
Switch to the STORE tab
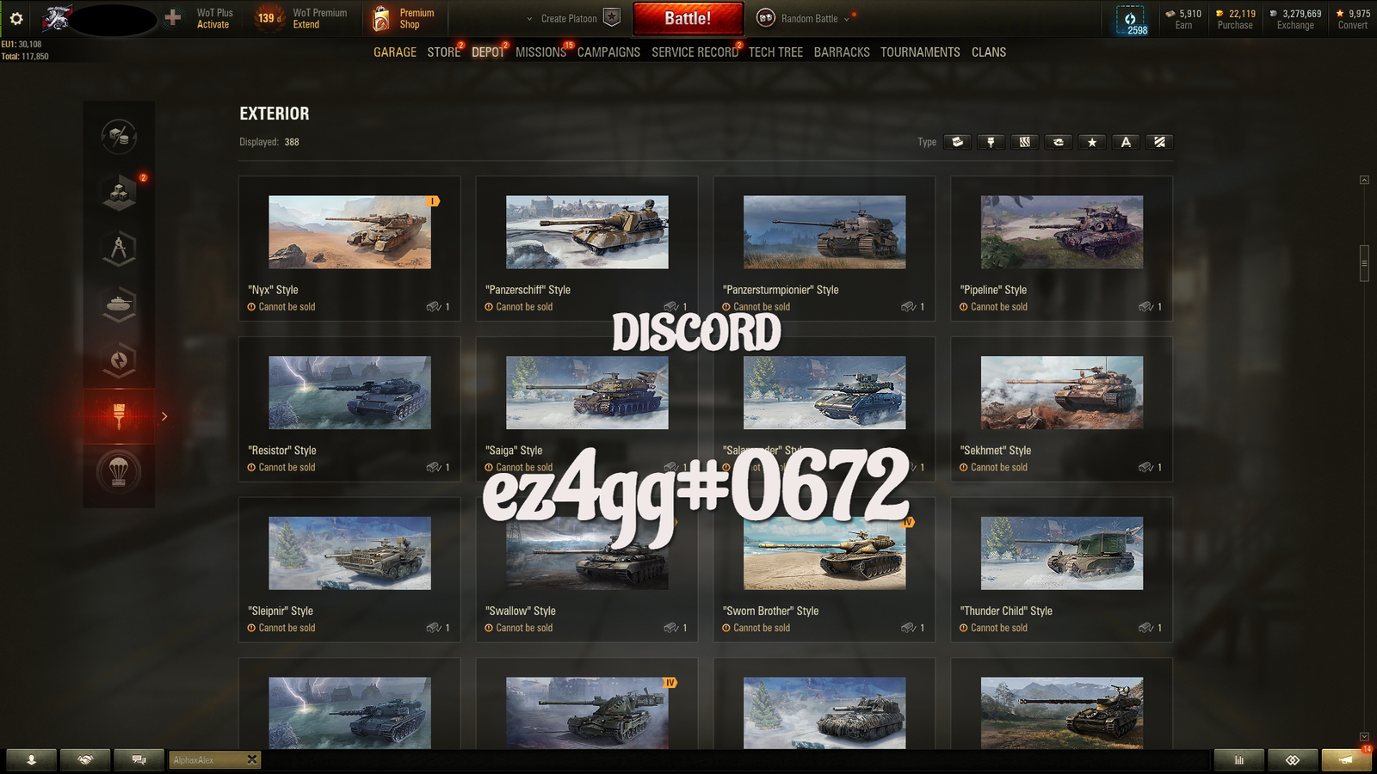[443, 52]
